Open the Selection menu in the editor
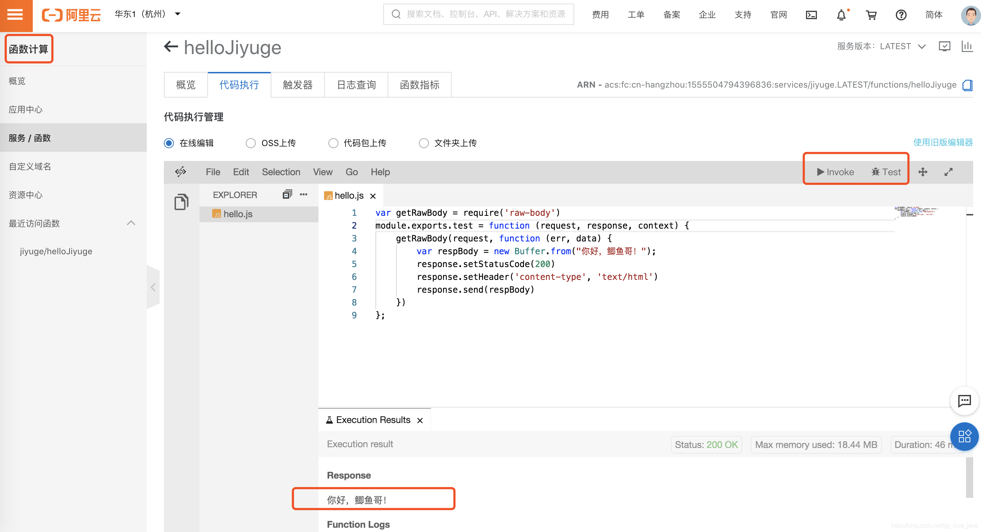The height and width of the screenshot is (532, 981). point(281,172)
